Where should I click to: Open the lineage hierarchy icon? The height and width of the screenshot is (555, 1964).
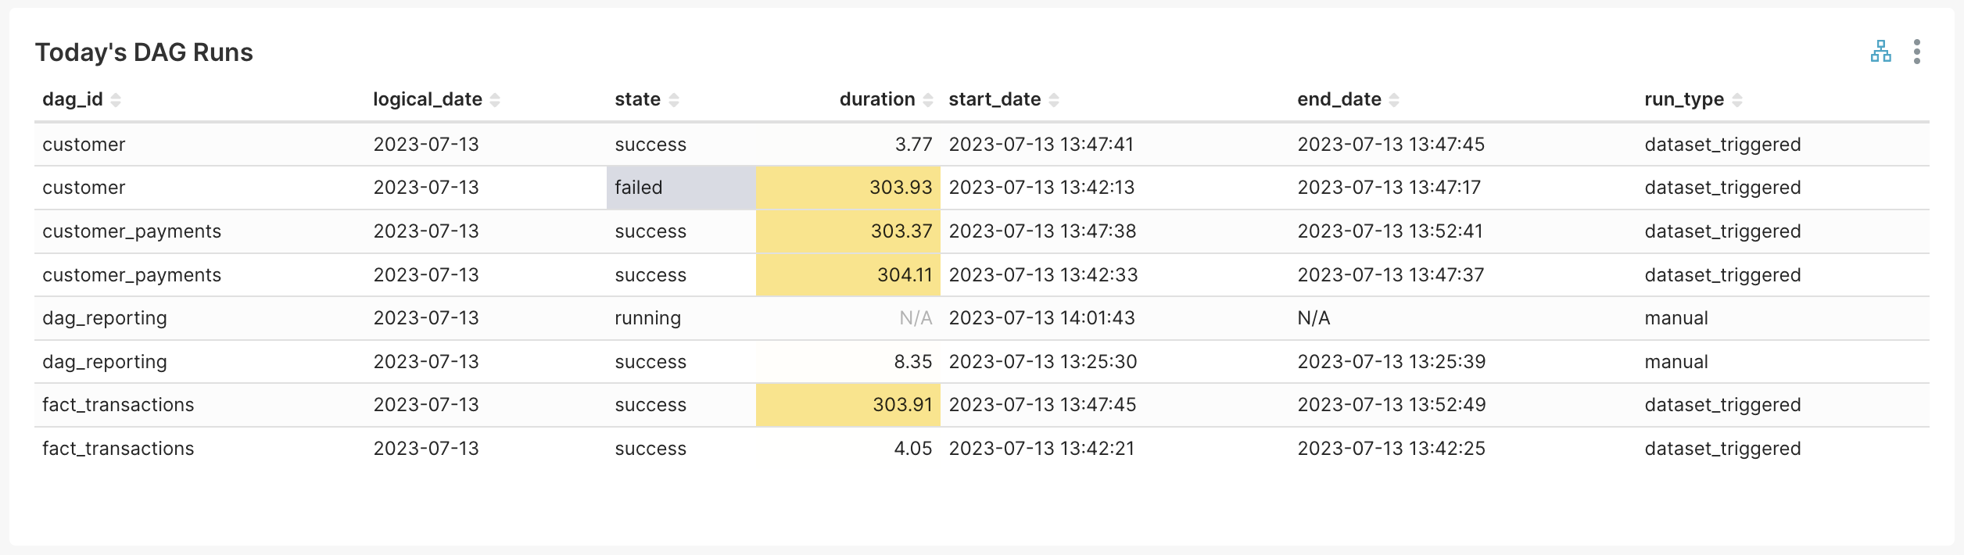[1880, 52]
